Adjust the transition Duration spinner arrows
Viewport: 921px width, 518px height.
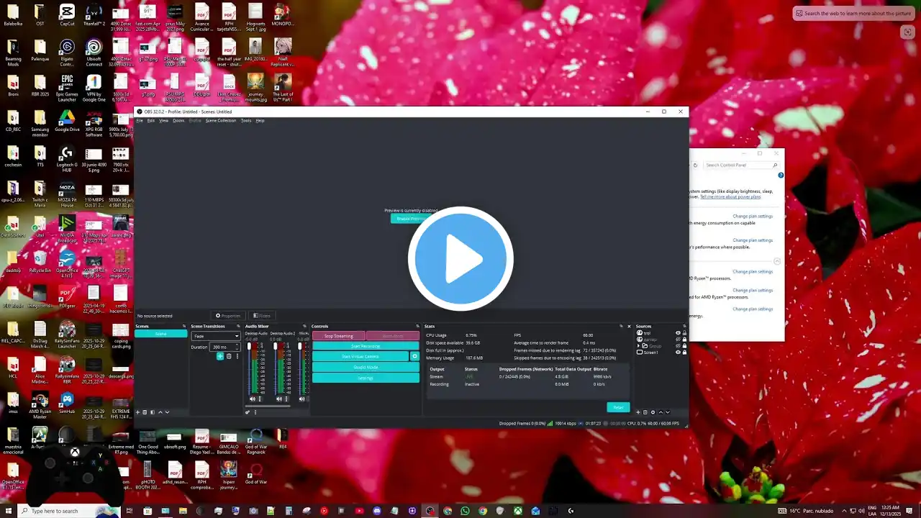(x=237, y=347)
